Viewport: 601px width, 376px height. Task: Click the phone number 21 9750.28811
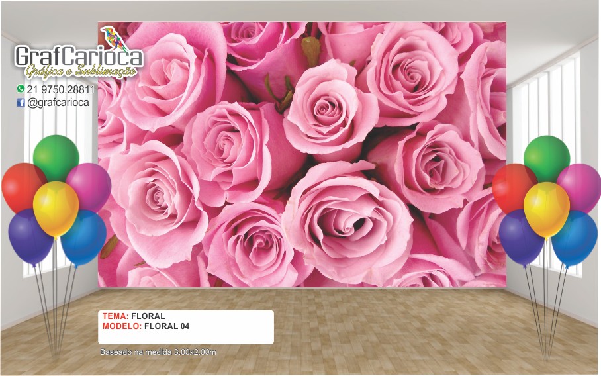tap(60, 89)
